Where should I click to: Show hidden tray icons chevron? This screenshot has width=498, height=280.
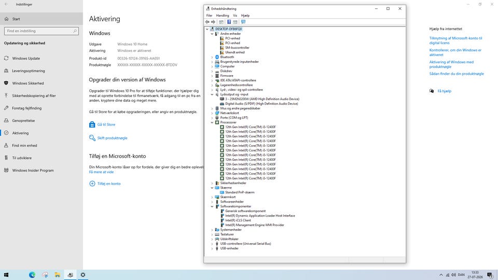point(441,275)
